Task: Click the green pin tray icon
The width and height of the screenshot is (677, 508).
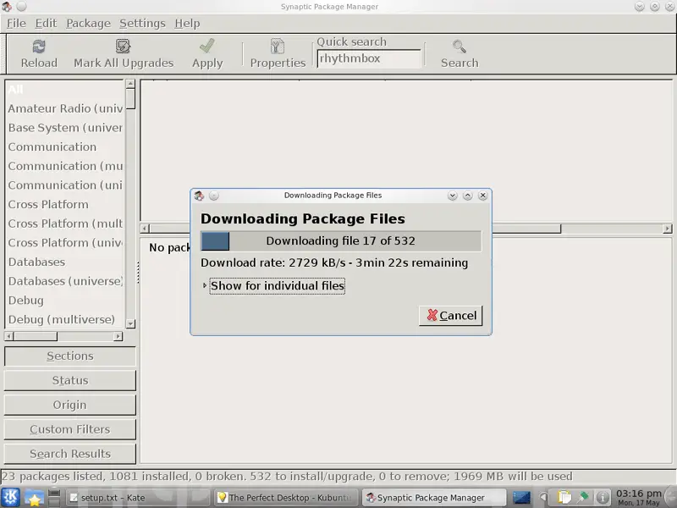Action: click(x=583, y=497)
